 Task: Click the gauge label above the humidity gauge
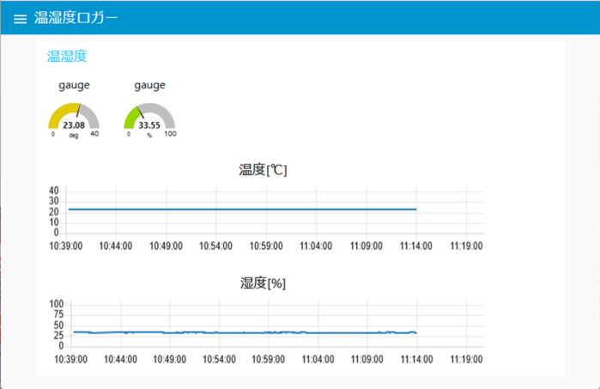[149, 85]
